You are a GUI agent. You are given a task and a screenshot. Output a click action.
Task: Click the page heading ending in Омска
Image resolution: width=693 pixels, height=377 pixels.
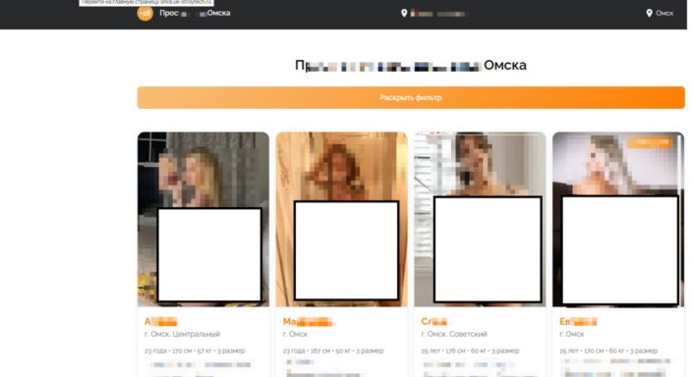pyautogui.click(x=411, y=66)
